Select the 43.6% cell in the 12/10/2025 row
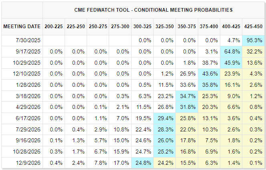 (x=209, y=74)
